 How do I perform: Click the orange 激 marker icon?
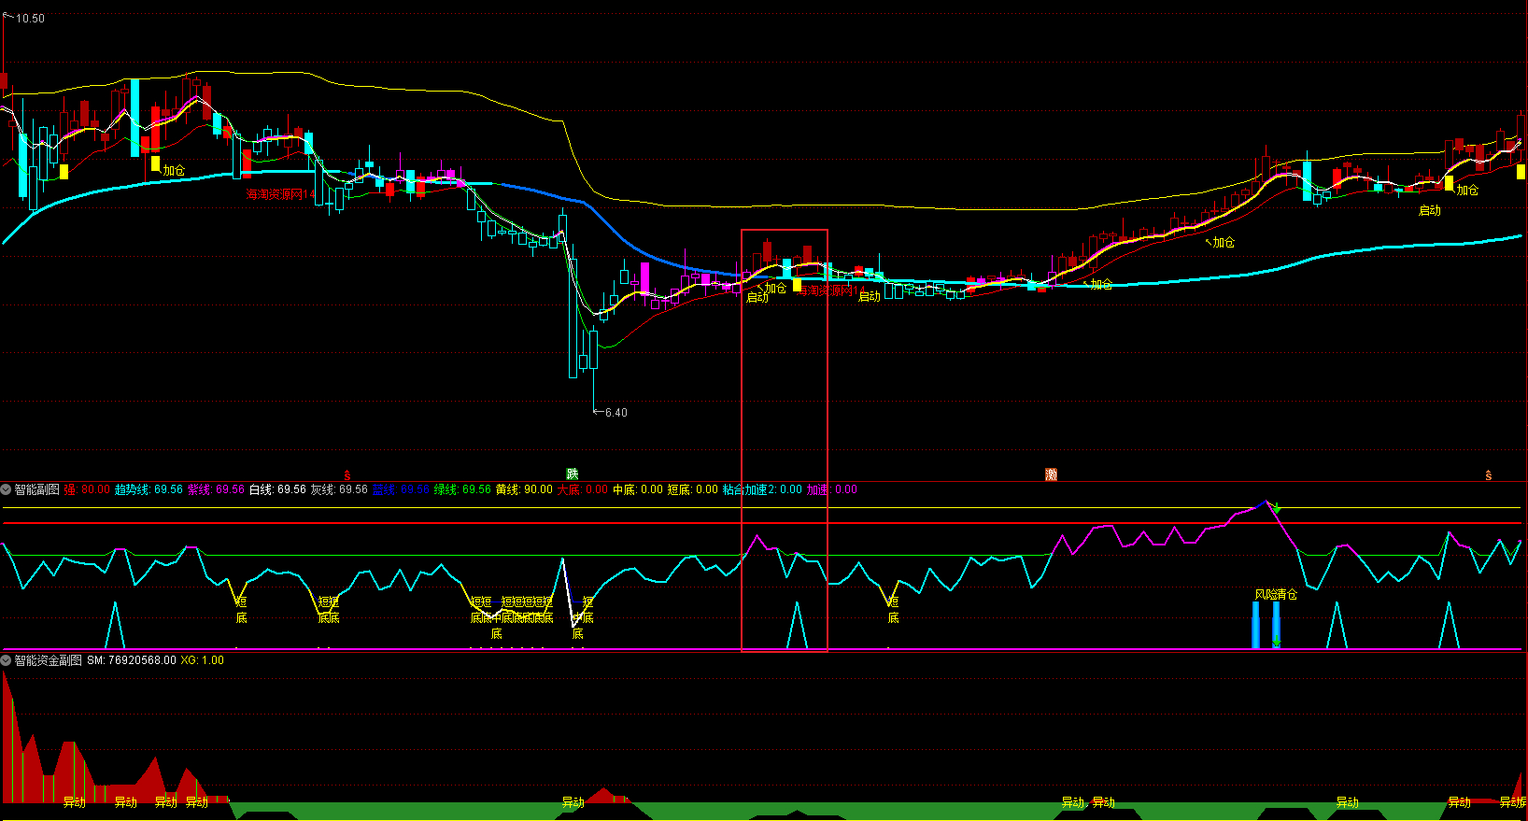(x=1051, y=474)
